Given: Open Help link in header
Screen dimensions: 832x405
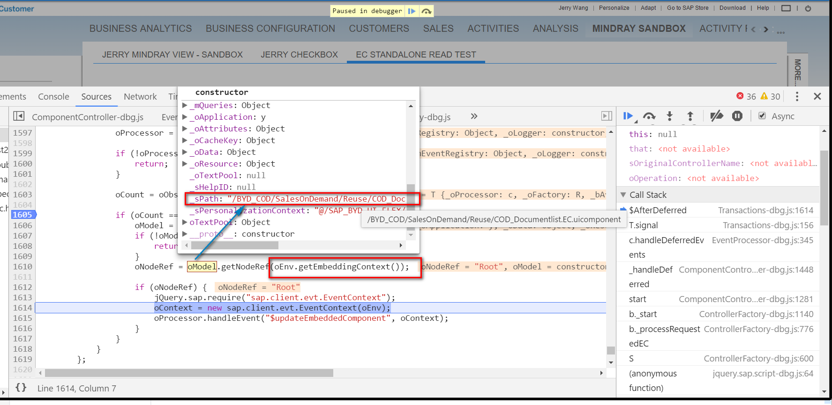Looking at the screenshot, I should point(763,8).
